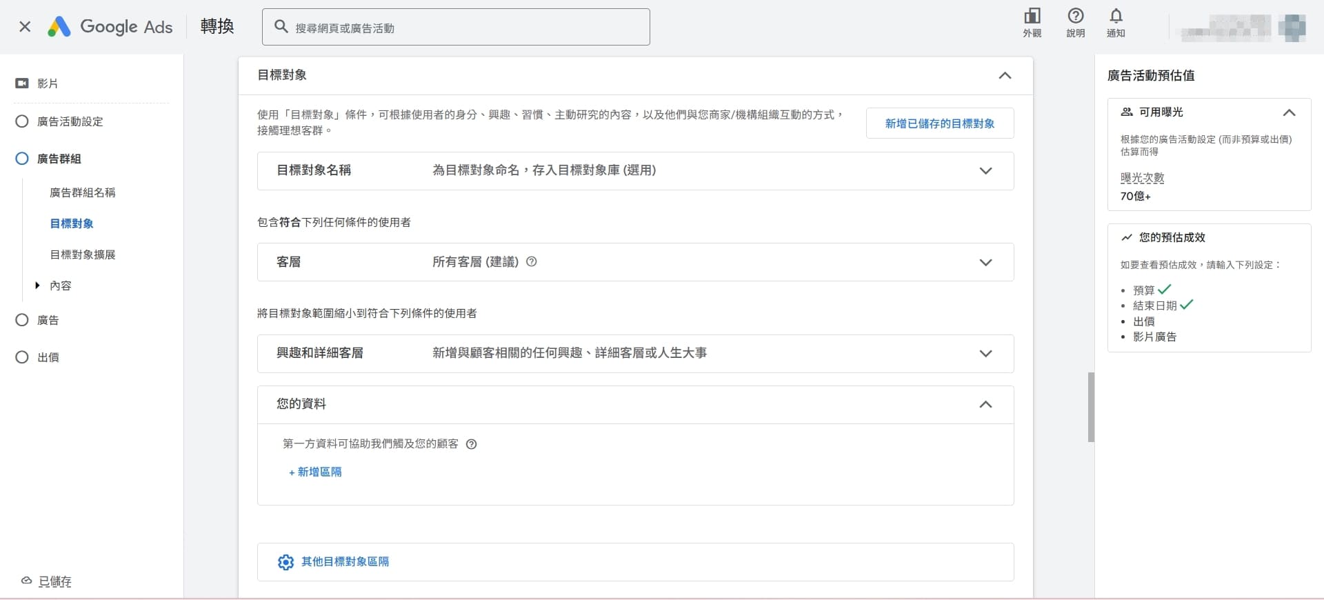This screenshot has height=600, width=1324.
Task: Go to 廣告群組名稱 in sidebar
Action: point(83,192)
